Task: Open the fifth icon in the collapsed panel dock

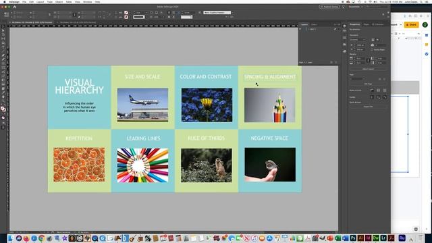Action: pyautogui.click(x=344, y=51)
